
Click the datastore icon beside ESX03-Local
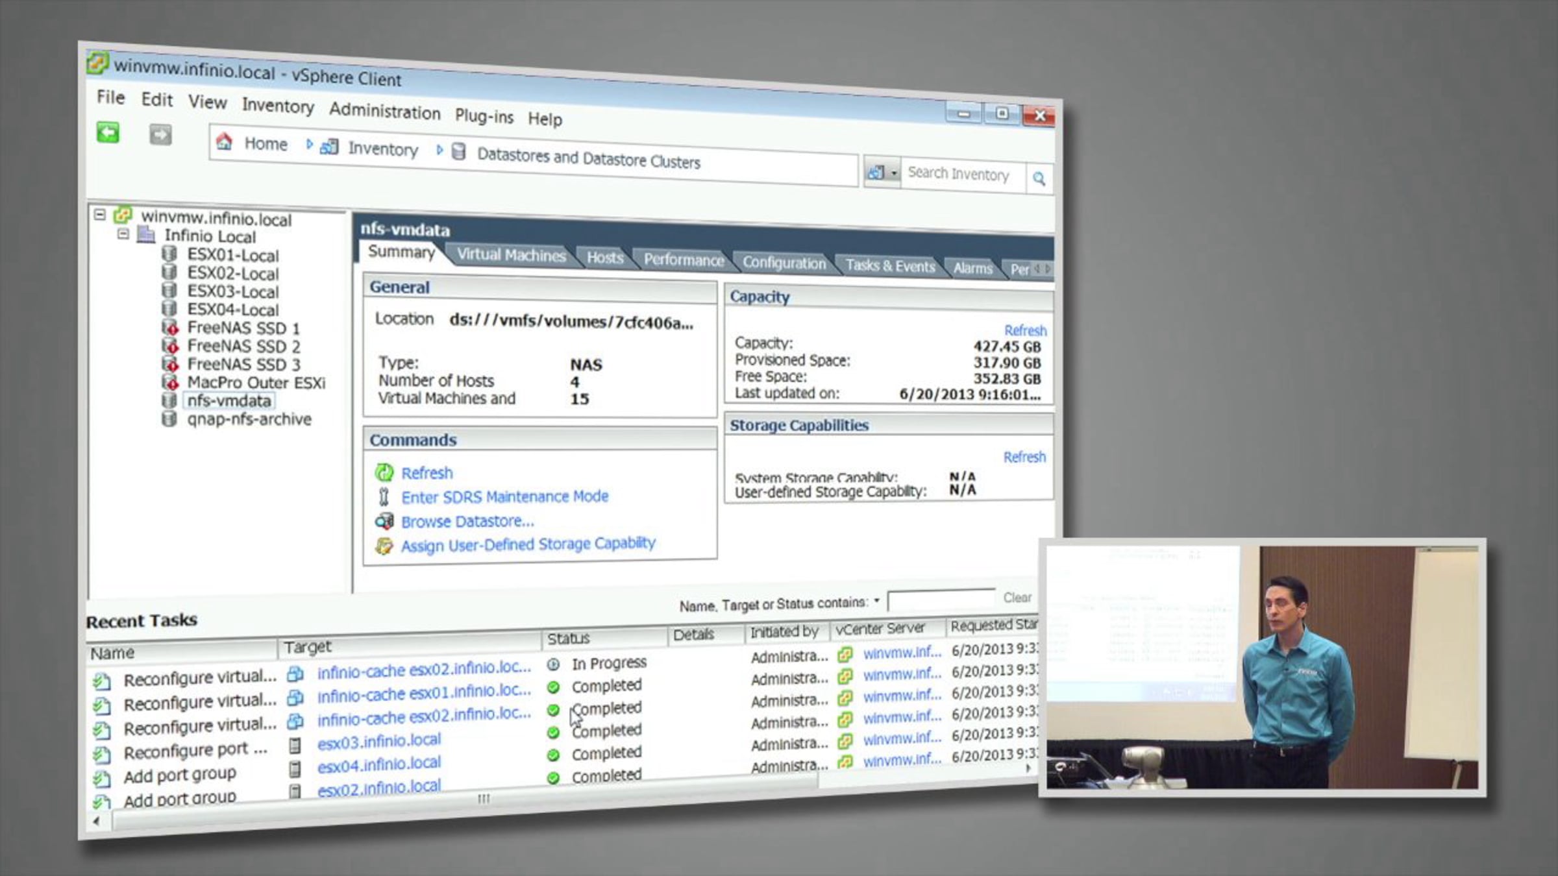point(169,290)
